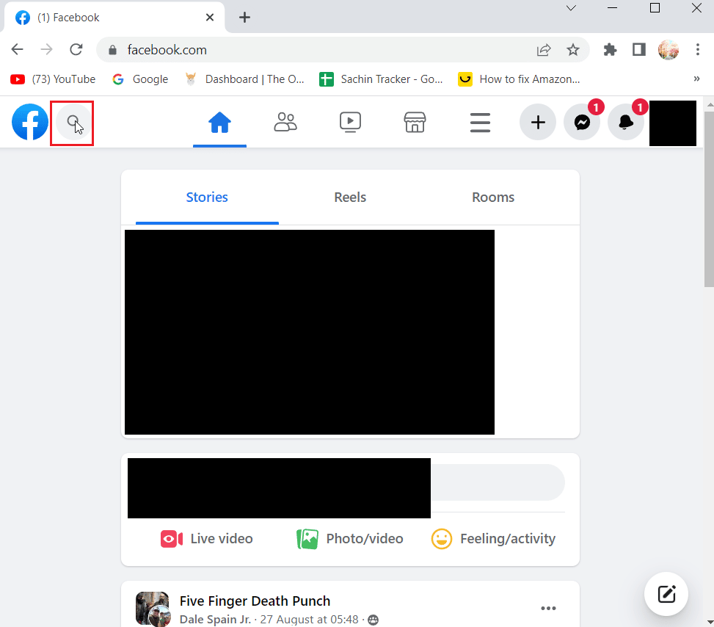This screenshot has width=714, height=627.
Task: Select the (1) Facebook browser tab
Action: coord(114,18)
